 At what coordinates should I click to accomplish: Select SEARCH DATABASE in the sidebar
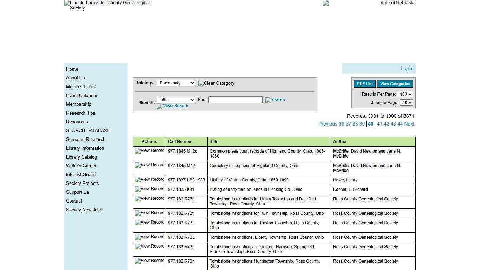(x=88, y=130)
